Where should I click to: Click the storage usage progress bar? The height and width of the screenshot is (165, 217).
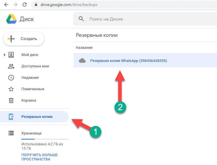(x=45, y=139)
